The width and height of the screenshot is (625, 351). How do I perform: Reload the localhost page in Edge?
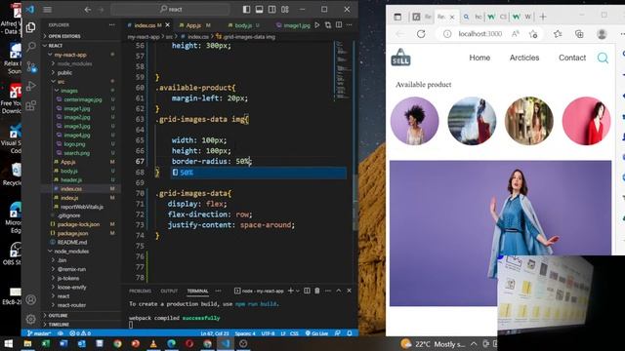421,34
